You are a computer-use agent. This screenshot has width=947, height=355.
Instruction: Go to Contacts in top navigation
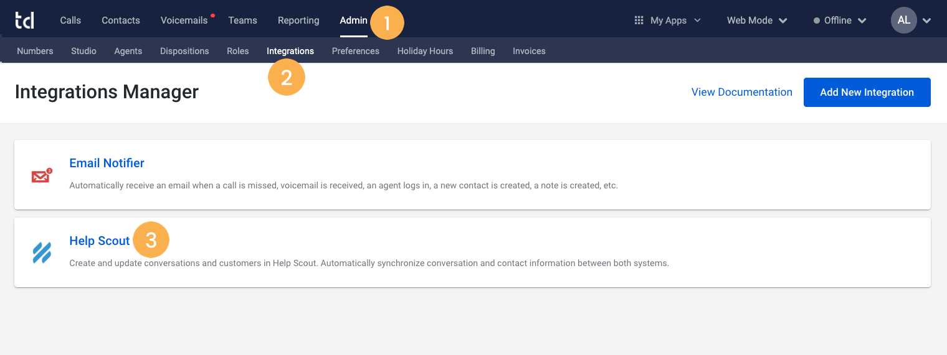click(x=121, y=21)
